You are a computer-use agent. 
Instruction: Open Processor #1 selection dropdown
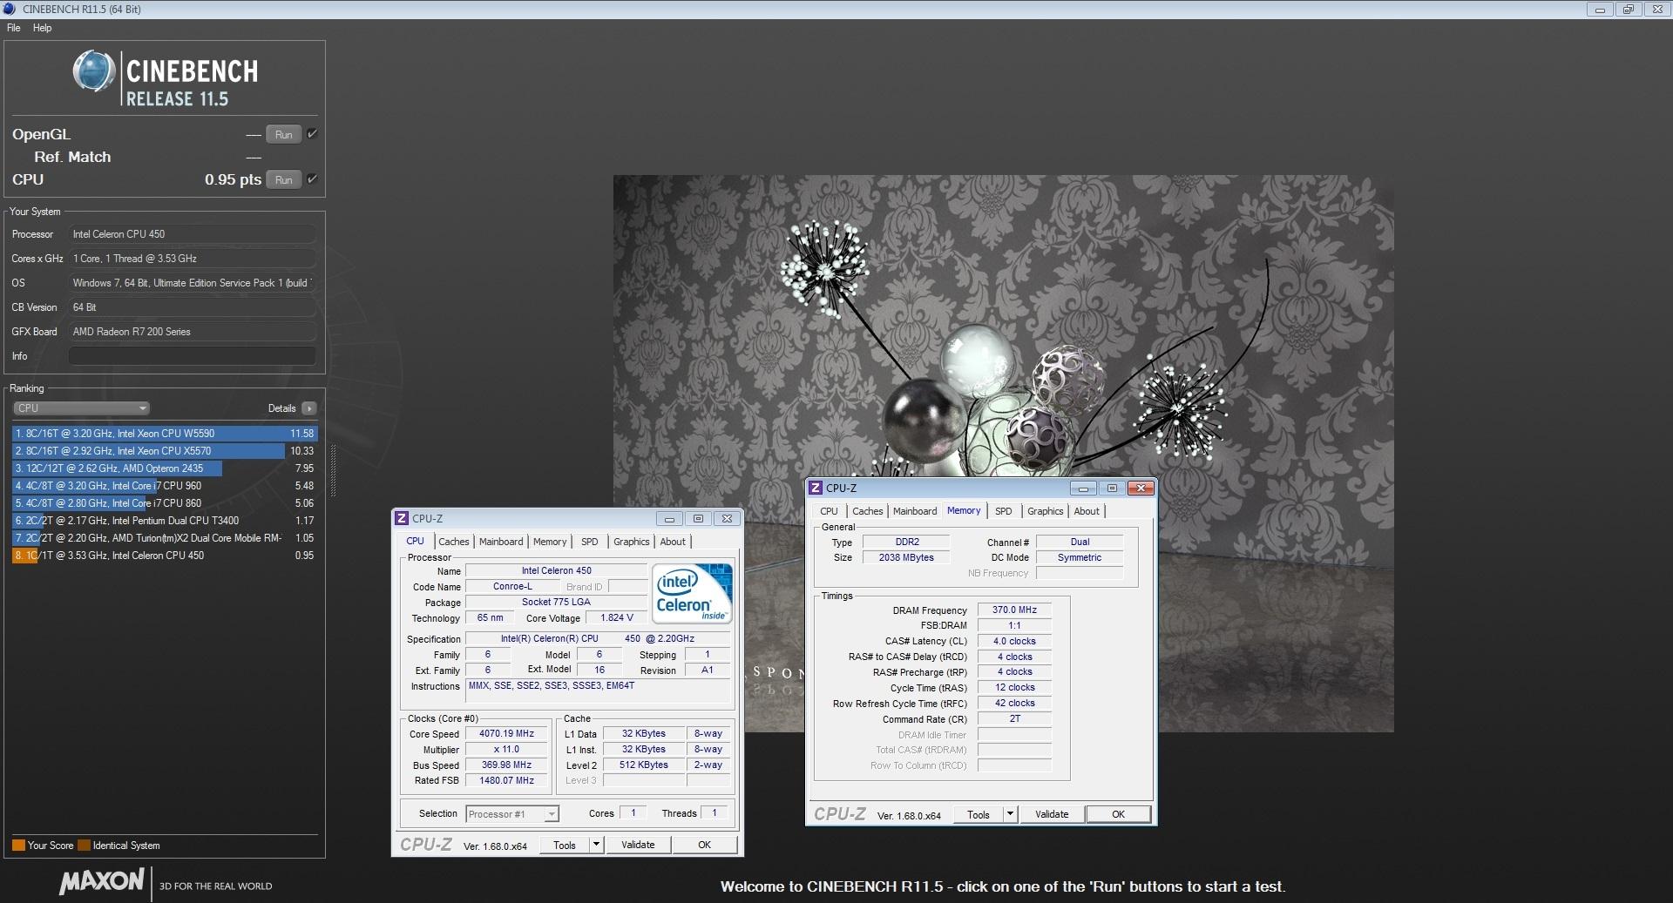tap(512, 814)
